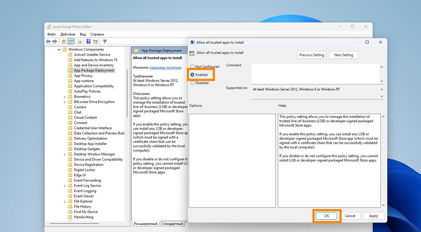
Task: Click the Connect folder icon
Action: [x=70, y=123]
